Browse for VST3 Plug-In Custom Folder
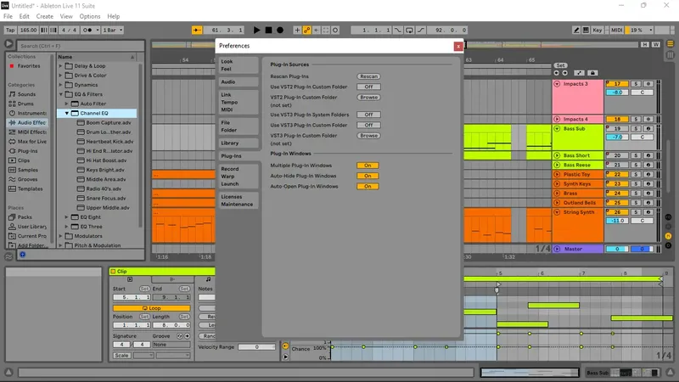 click(x=368, y=136)
